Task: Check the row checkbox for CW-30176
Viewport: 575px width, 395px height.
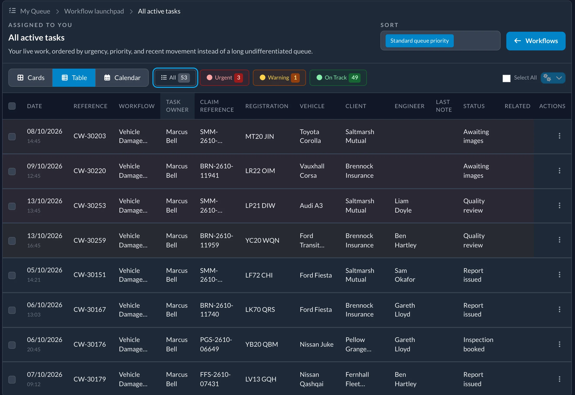Action: [12, 345]
